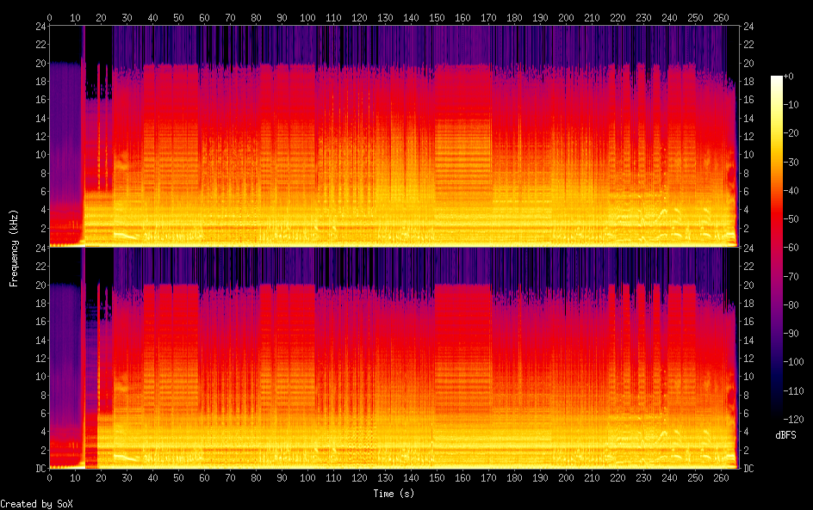Click the 200 mark on the top time axis
This screenshot has width=813, height=510.
565,17
